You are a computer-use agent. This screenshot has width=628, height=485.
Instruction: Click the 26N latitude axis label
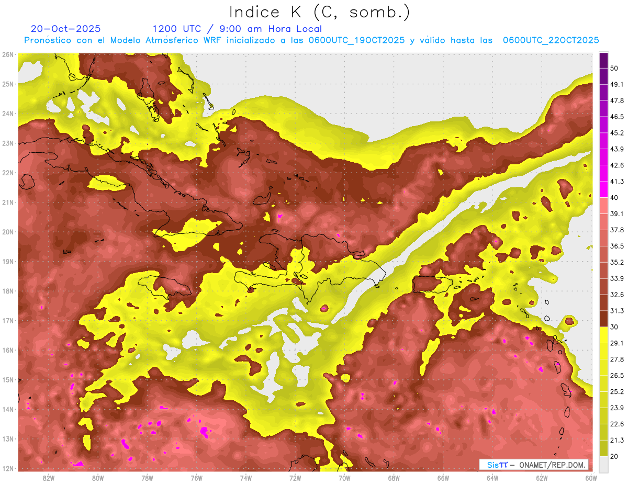[8, 54]
